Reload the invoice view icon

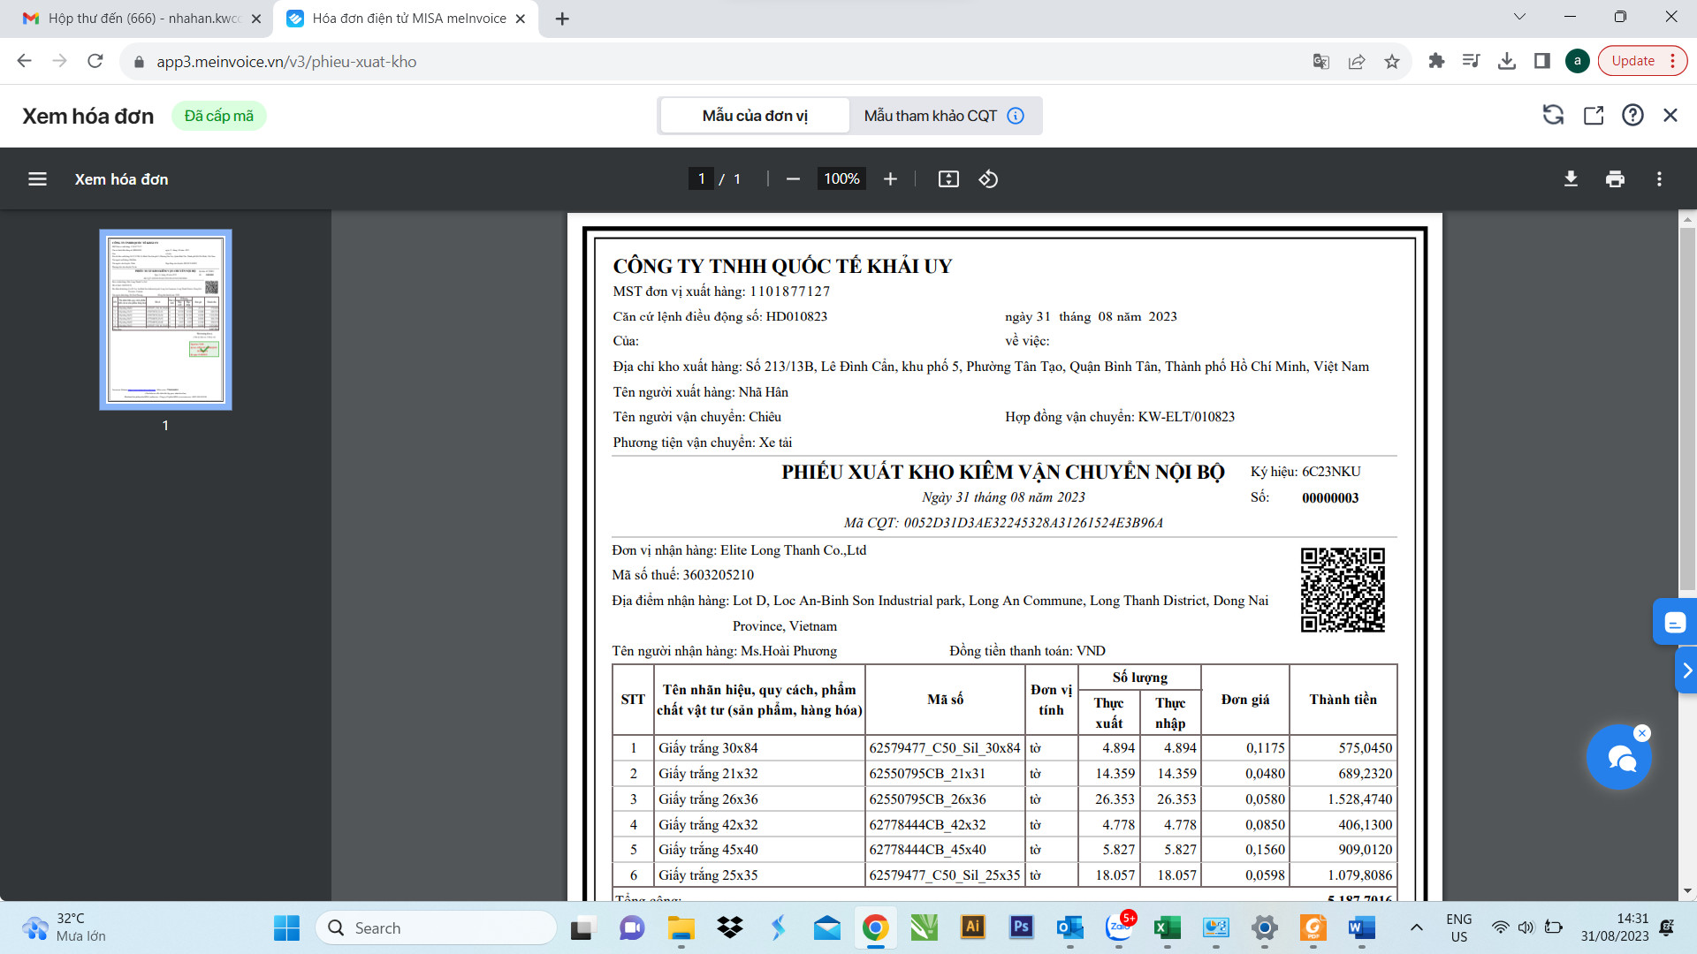(1553, 115)
